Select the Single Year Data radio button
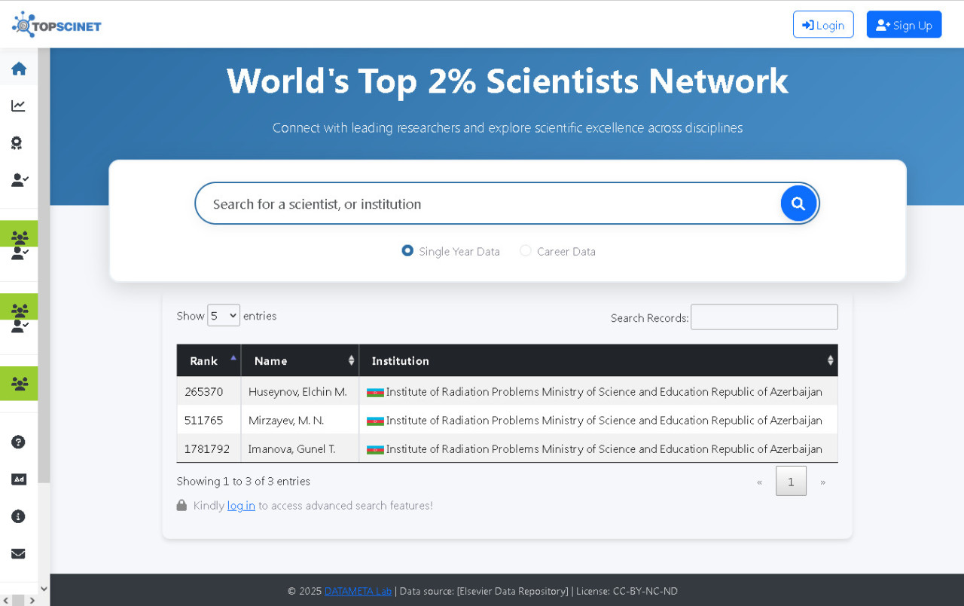Image resolution: width=964 pixels, height=606 pixels. pos(407,251)
